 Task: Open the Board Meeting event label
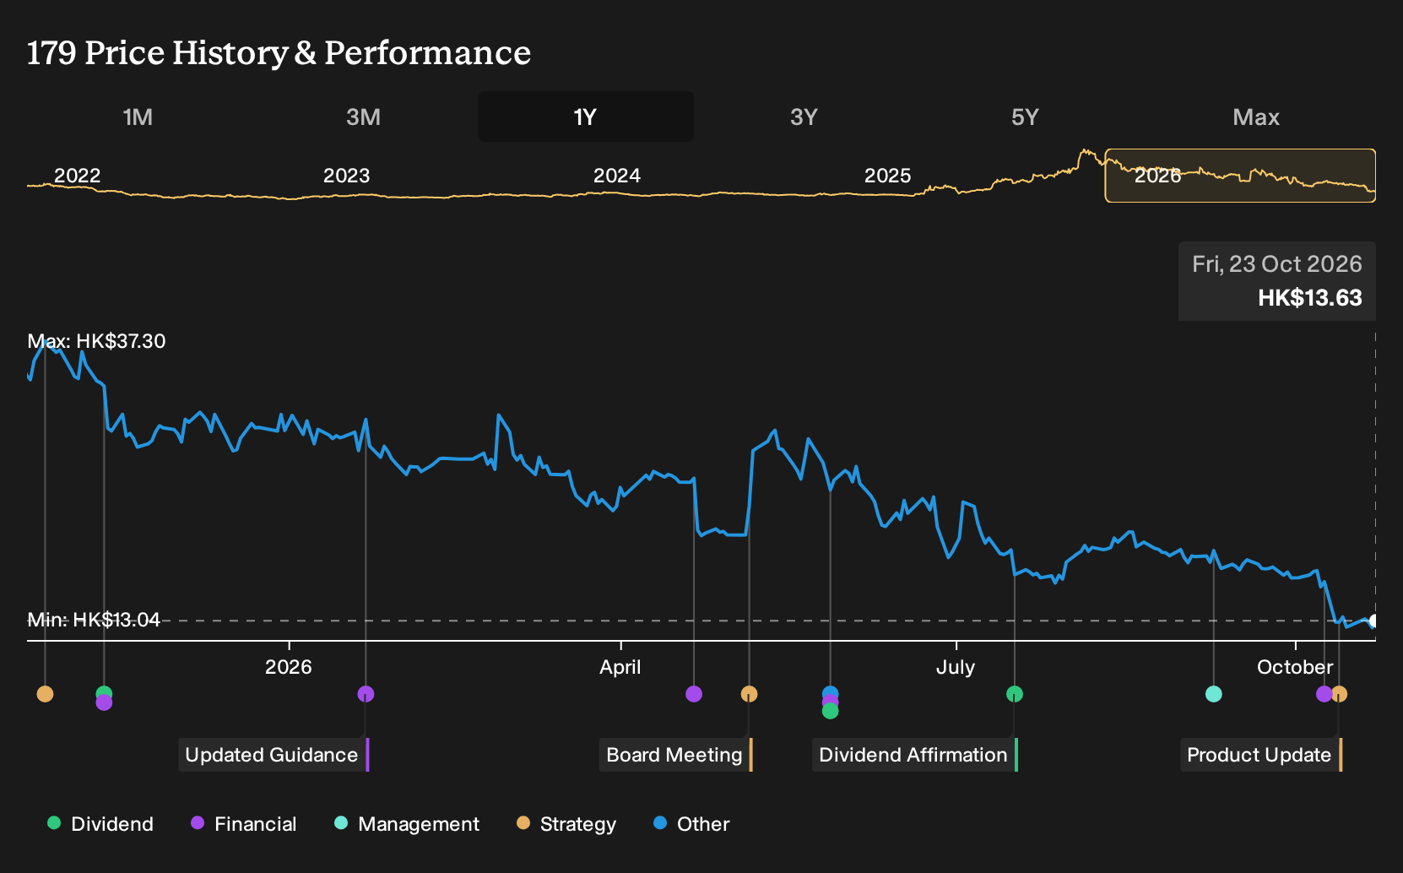(676, 755)
